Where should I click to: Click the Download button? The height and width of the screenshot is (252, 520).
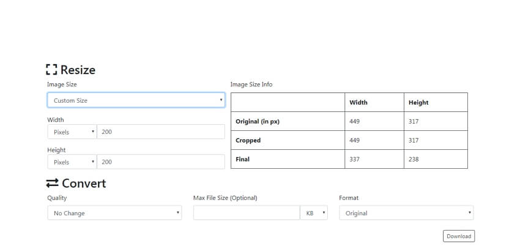click(459, 236)
